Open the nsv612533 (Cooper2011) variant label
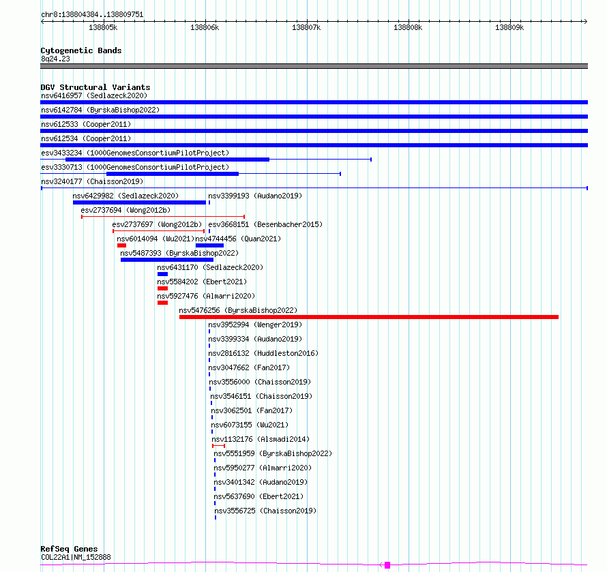 coord(86,124)
